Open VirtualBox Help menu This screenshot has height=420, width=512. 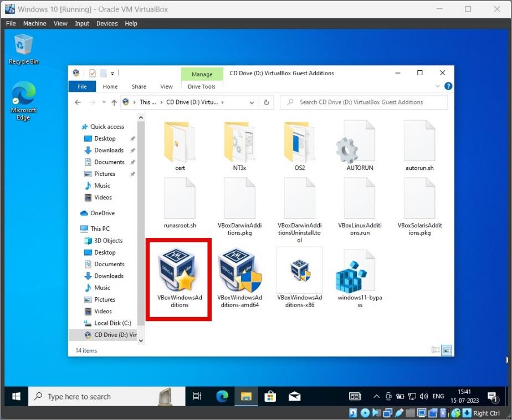tap(131, 23)
